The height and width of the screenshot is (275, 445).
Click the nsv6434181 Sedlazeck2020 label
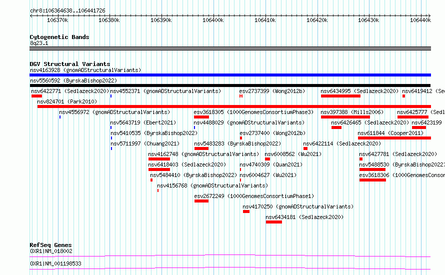tap(304, 217)
